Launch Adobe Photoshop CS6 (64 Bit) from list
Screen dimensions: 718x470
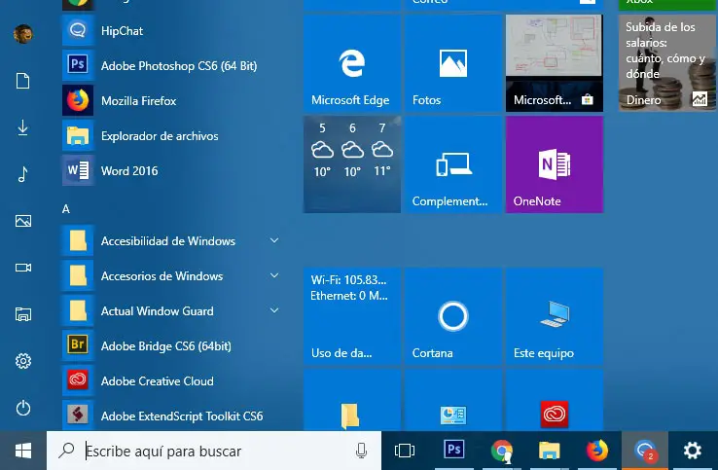point(171,65)
